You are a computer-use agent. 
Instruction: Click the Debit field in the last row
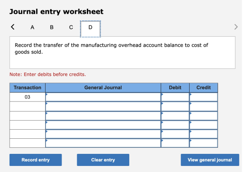[x=175, y=143]
